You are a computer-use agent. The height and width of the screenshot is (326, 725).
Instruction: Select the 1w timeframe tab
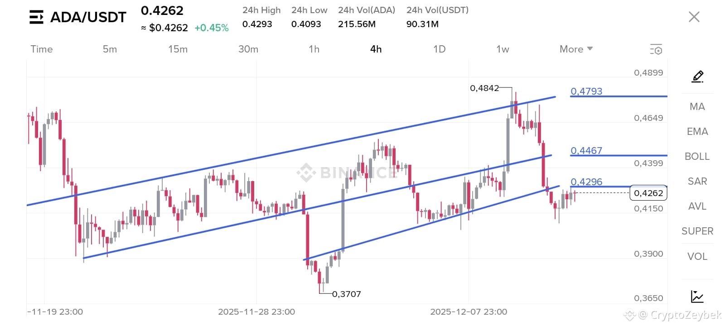click(503, 49)
